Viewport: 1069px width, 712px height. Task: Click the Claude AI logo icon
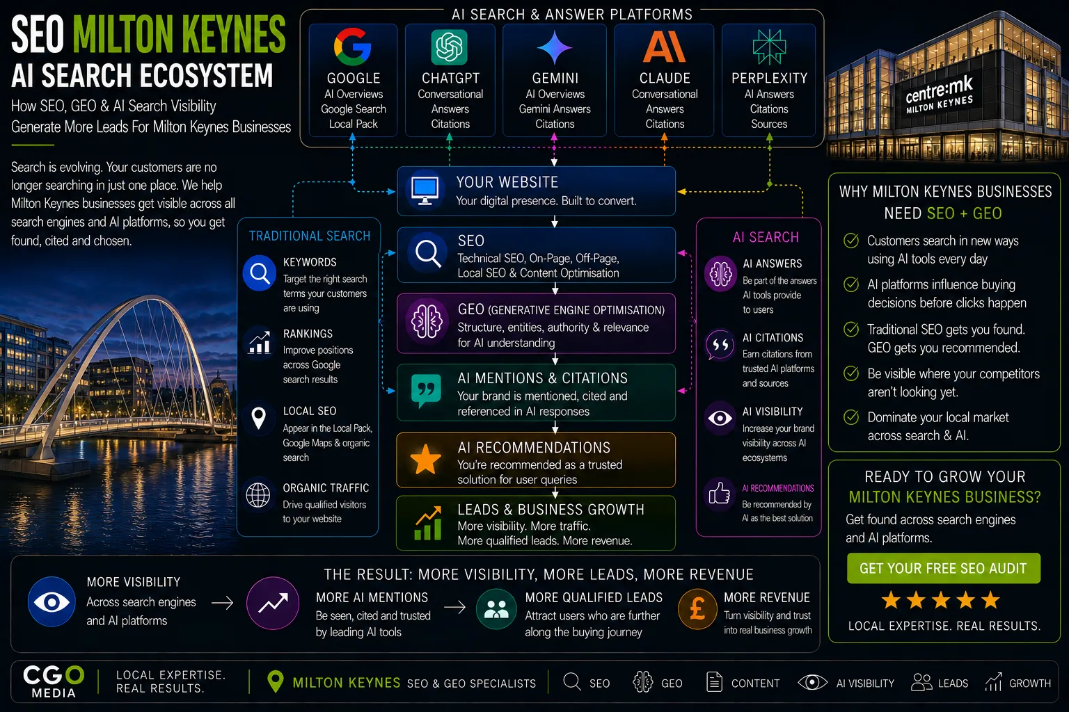665,47
